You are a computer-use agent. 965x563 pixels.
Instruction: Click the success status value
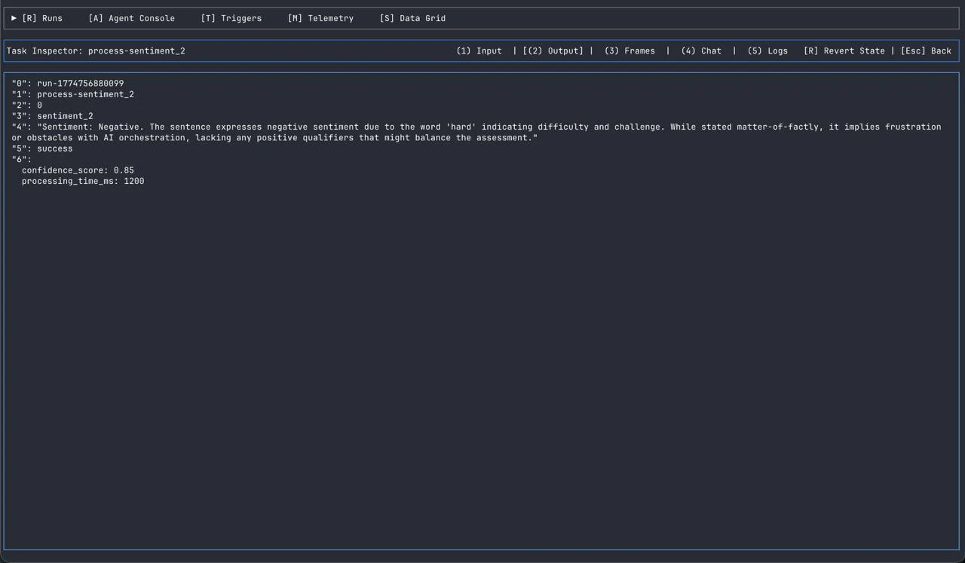(54, 148)
